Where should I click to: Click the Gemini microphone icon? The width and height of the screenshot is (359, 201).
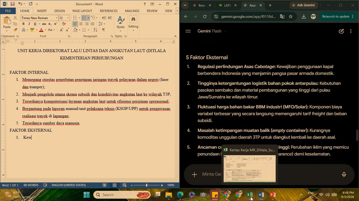pos(344,174)
